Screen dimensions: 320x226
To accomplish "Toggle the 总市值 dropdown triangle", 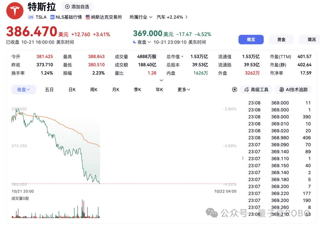I will 182,57.
